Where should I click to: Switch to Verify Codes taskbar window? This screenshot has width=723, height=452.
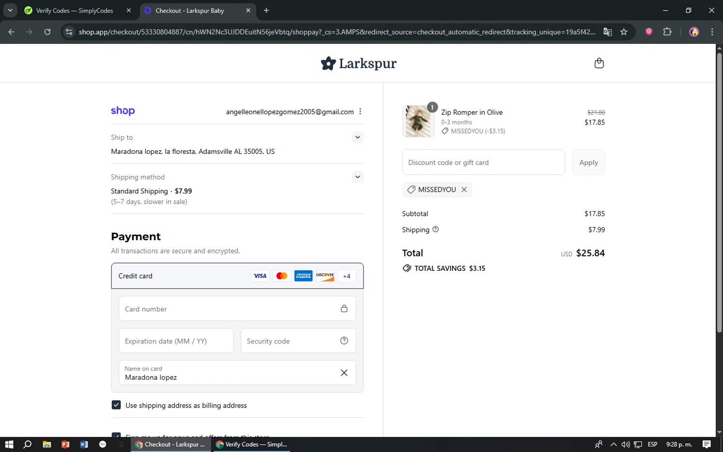coord(251,444)
